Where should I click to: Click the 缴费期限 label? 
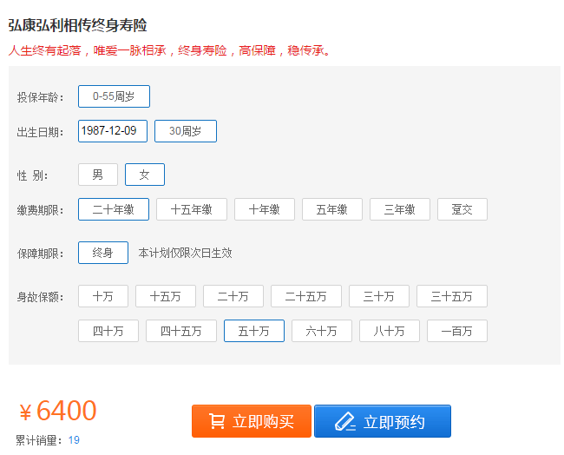[x=40, y=210]
